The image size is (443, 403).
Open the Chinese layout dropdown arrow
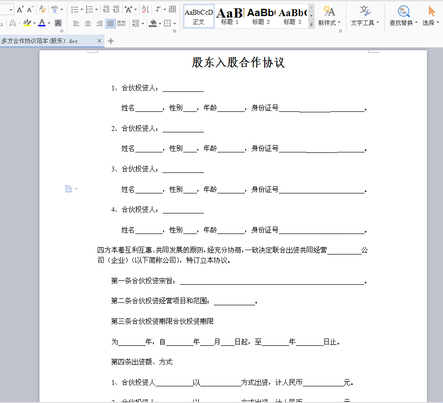(x=136, y=10)
